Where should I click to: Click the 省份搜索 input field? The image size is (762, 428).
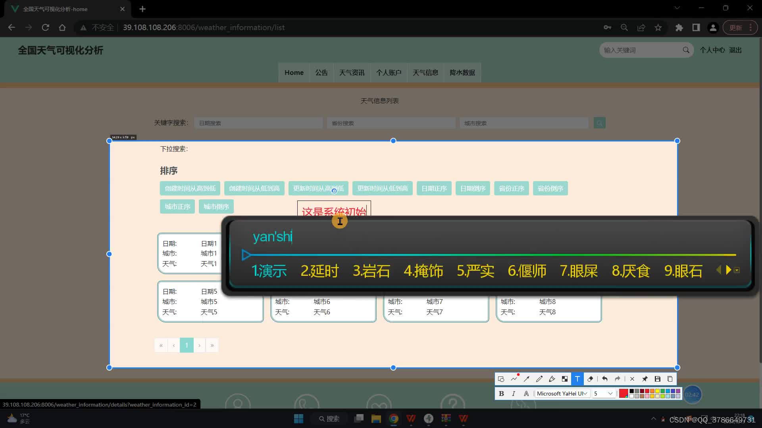click(391, 123)
